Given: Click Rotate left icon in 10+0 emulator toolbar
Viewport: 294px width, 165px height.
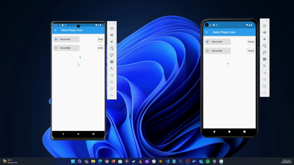Looking at the screenshot, I should [265, 46].
